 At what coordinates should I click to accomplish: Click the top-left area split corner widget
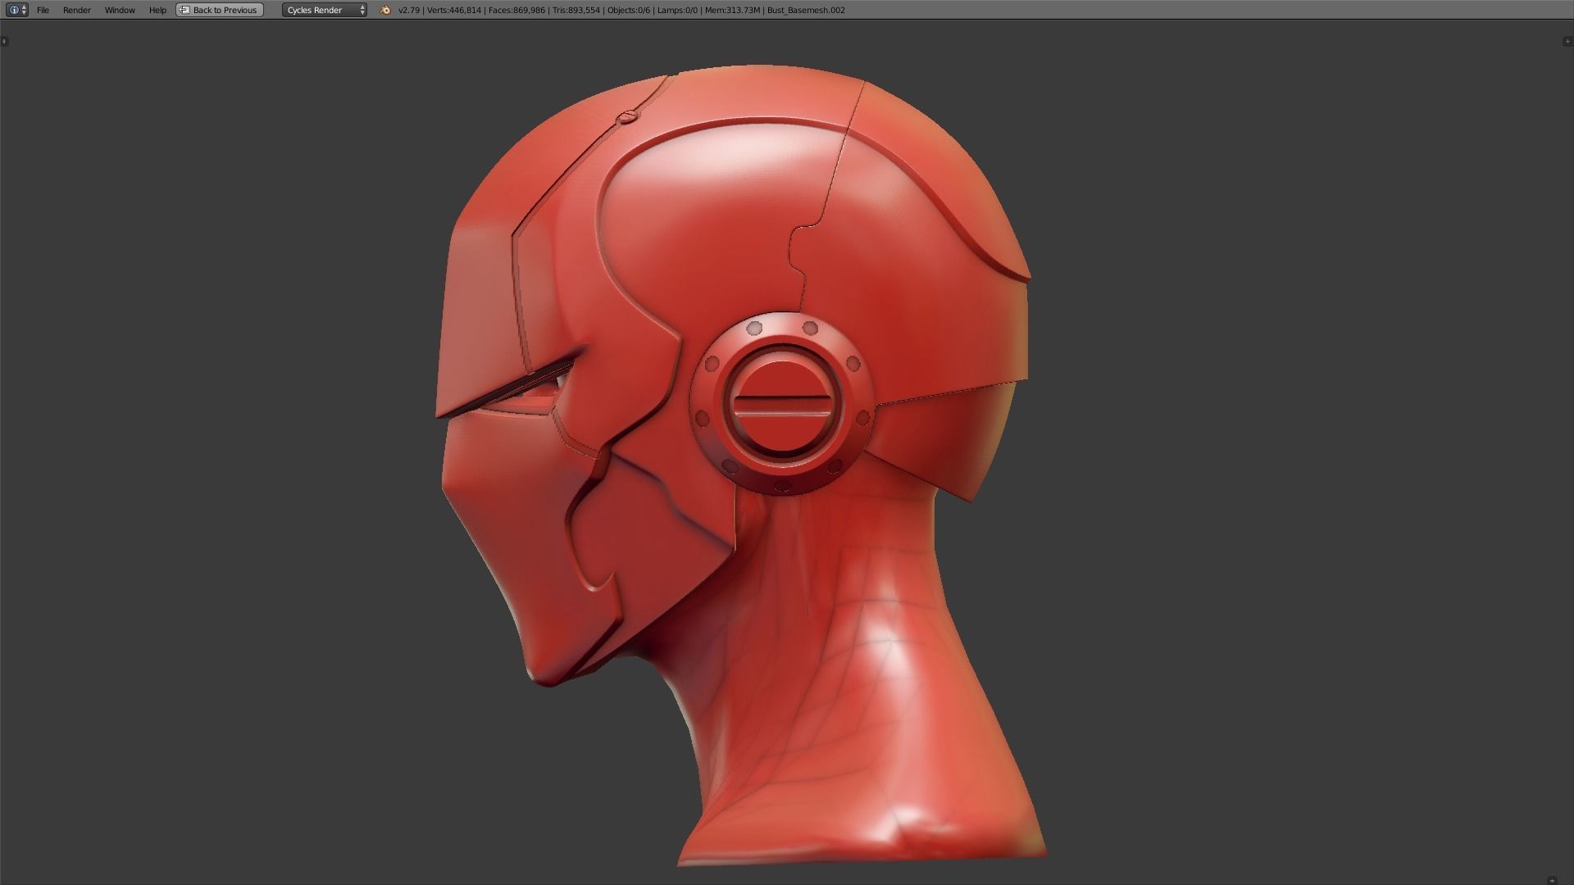pos(4,41)
